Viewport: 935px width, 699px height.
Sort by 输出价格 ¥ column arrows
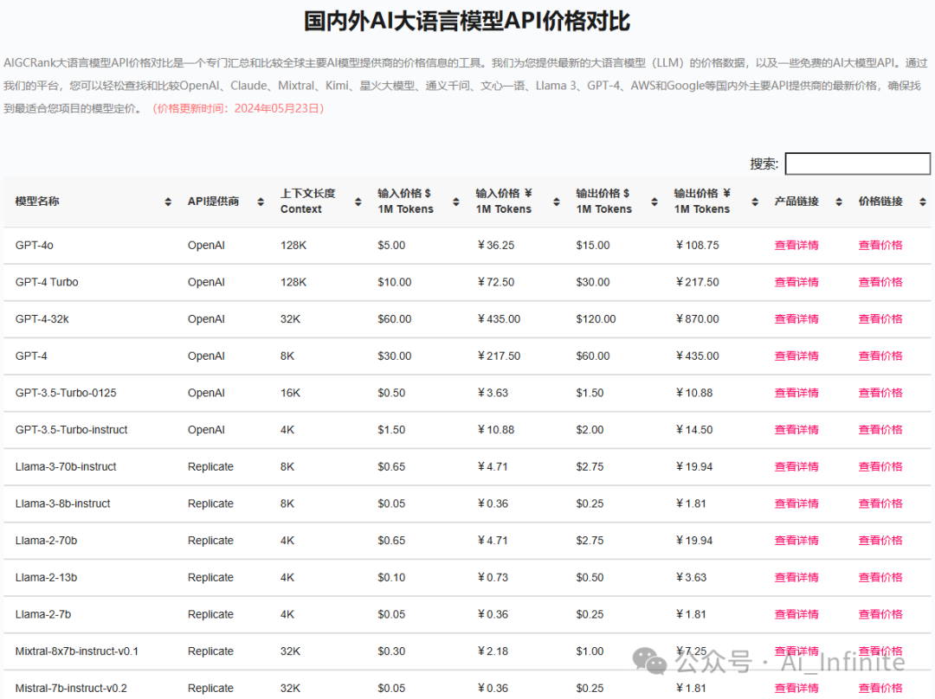tap(755, 202)
